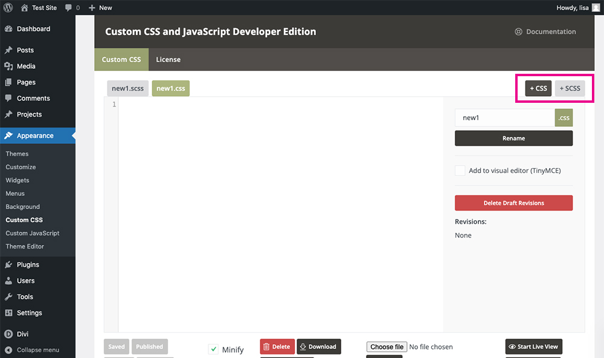The height and width of the screenshot is (358, 604).
Task: Click line number 1 in the gutter
Action: (114, 105)
